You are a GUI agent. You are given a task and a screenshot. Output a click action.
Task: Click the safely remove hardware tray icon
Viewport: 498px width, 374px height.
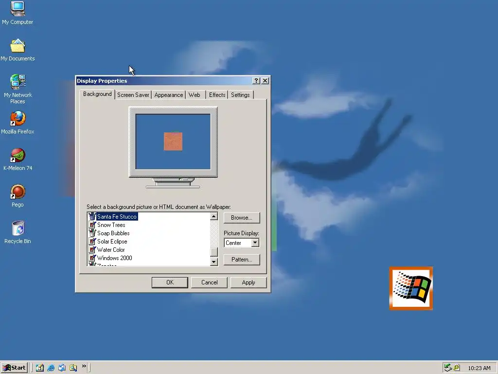click(448, 368)
